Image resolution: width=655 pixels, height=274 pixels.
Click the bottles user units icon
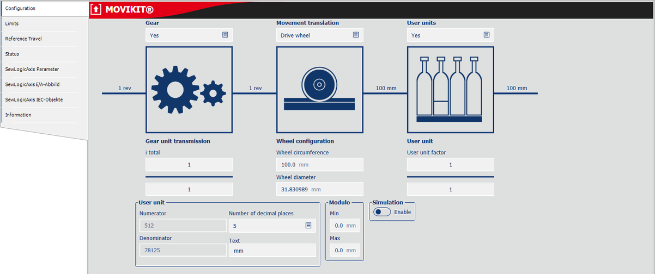coord(450,90)
